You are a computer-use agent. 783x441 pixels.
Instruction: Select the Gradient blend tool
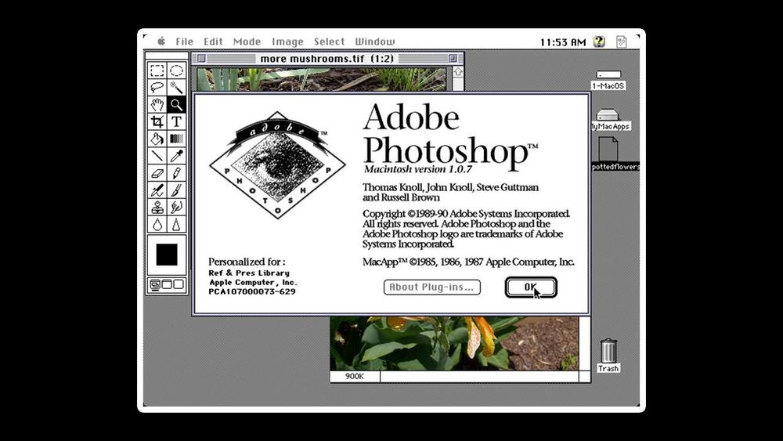(176, 139)
